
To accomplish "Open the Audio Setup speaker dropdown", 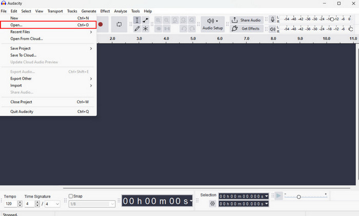I will [x=213, y=24].
